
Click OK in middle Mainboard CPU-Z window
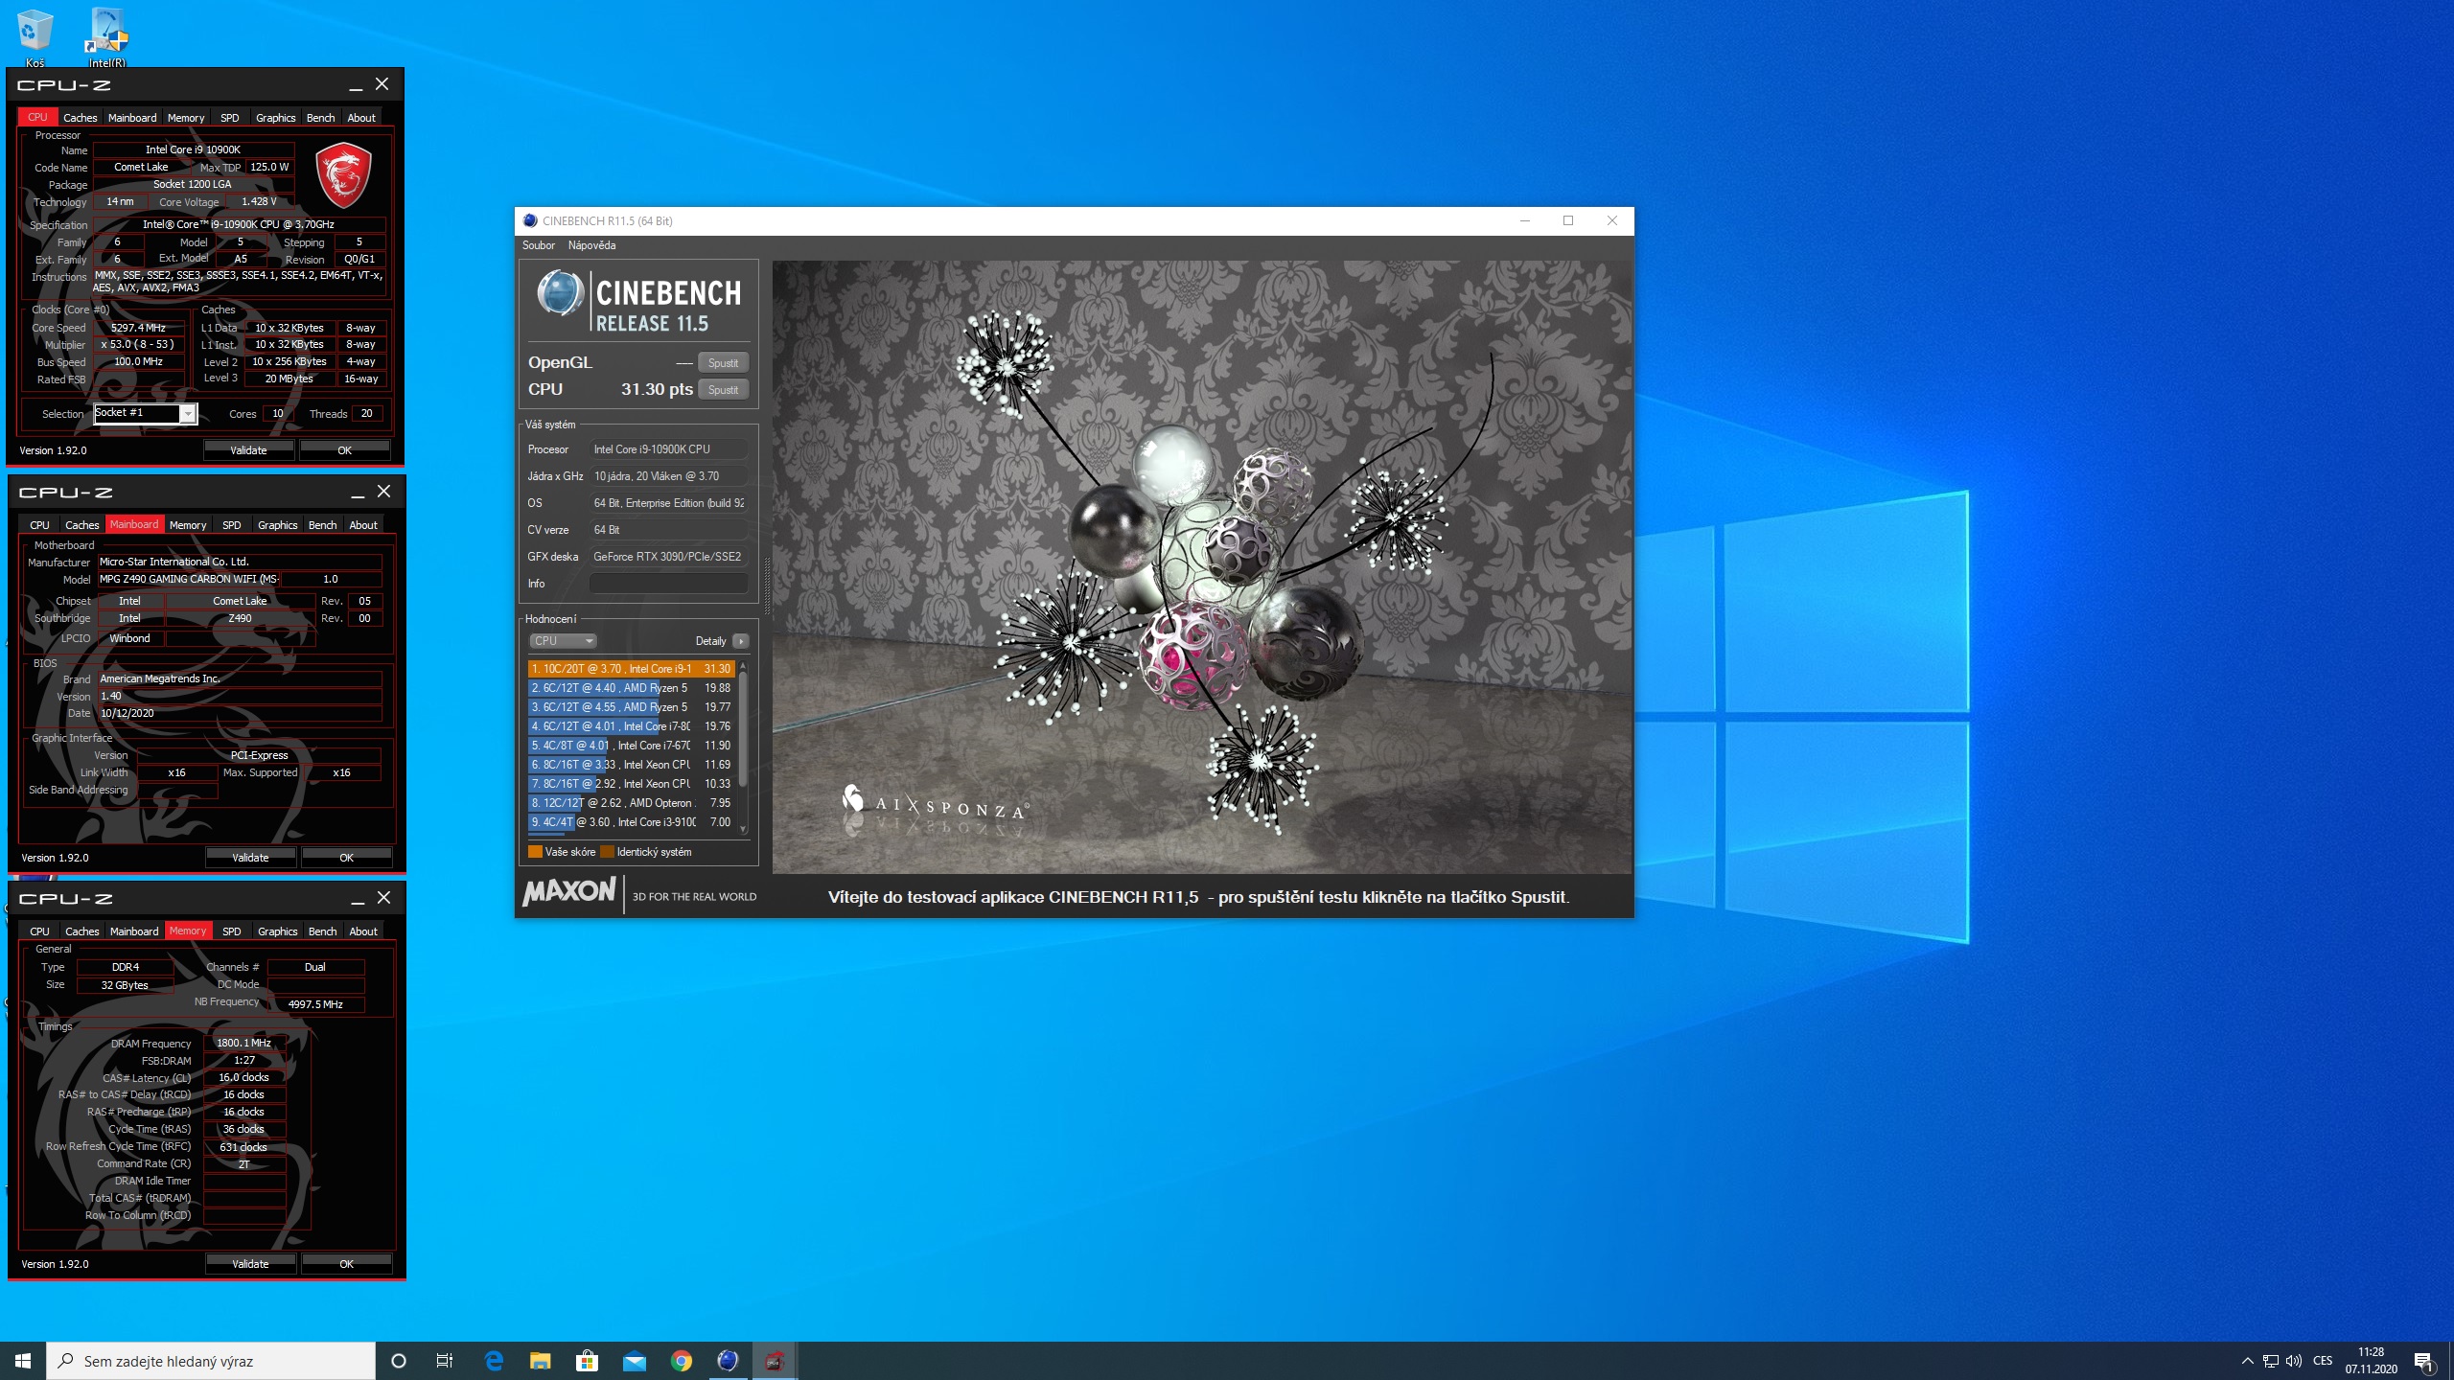[x=347, y=858]
